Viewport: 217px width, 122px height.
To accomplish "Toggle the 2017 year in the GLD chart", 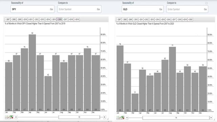I will click(x=174, y=20).
